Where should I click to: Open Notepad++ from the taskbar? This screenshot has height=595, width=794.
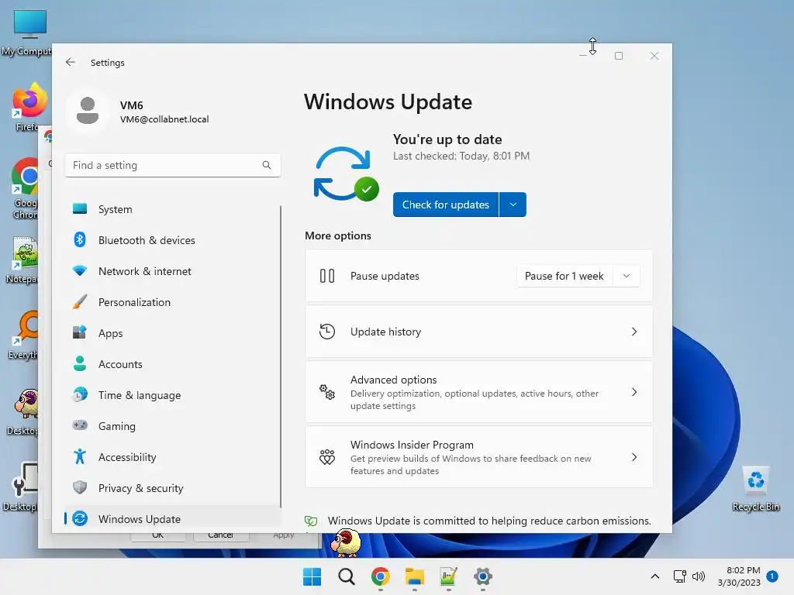coord(449,576)
